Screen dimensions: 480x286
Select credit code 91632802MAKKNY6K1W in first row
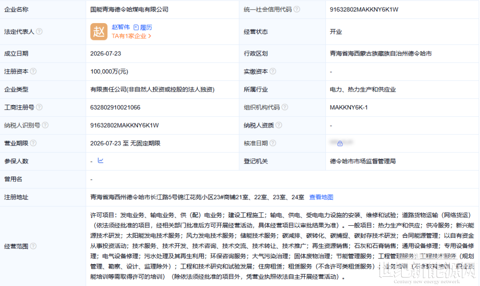tap(364, 9)
